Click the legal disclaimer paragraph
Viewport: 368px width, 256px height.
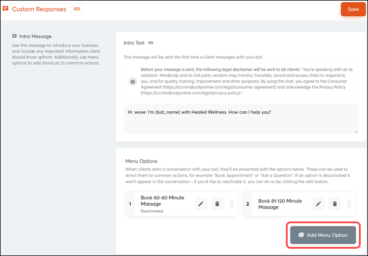click(246, 81)
